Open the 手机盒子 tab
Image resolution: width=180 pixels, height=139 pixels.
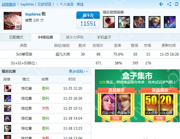point(104,37)
